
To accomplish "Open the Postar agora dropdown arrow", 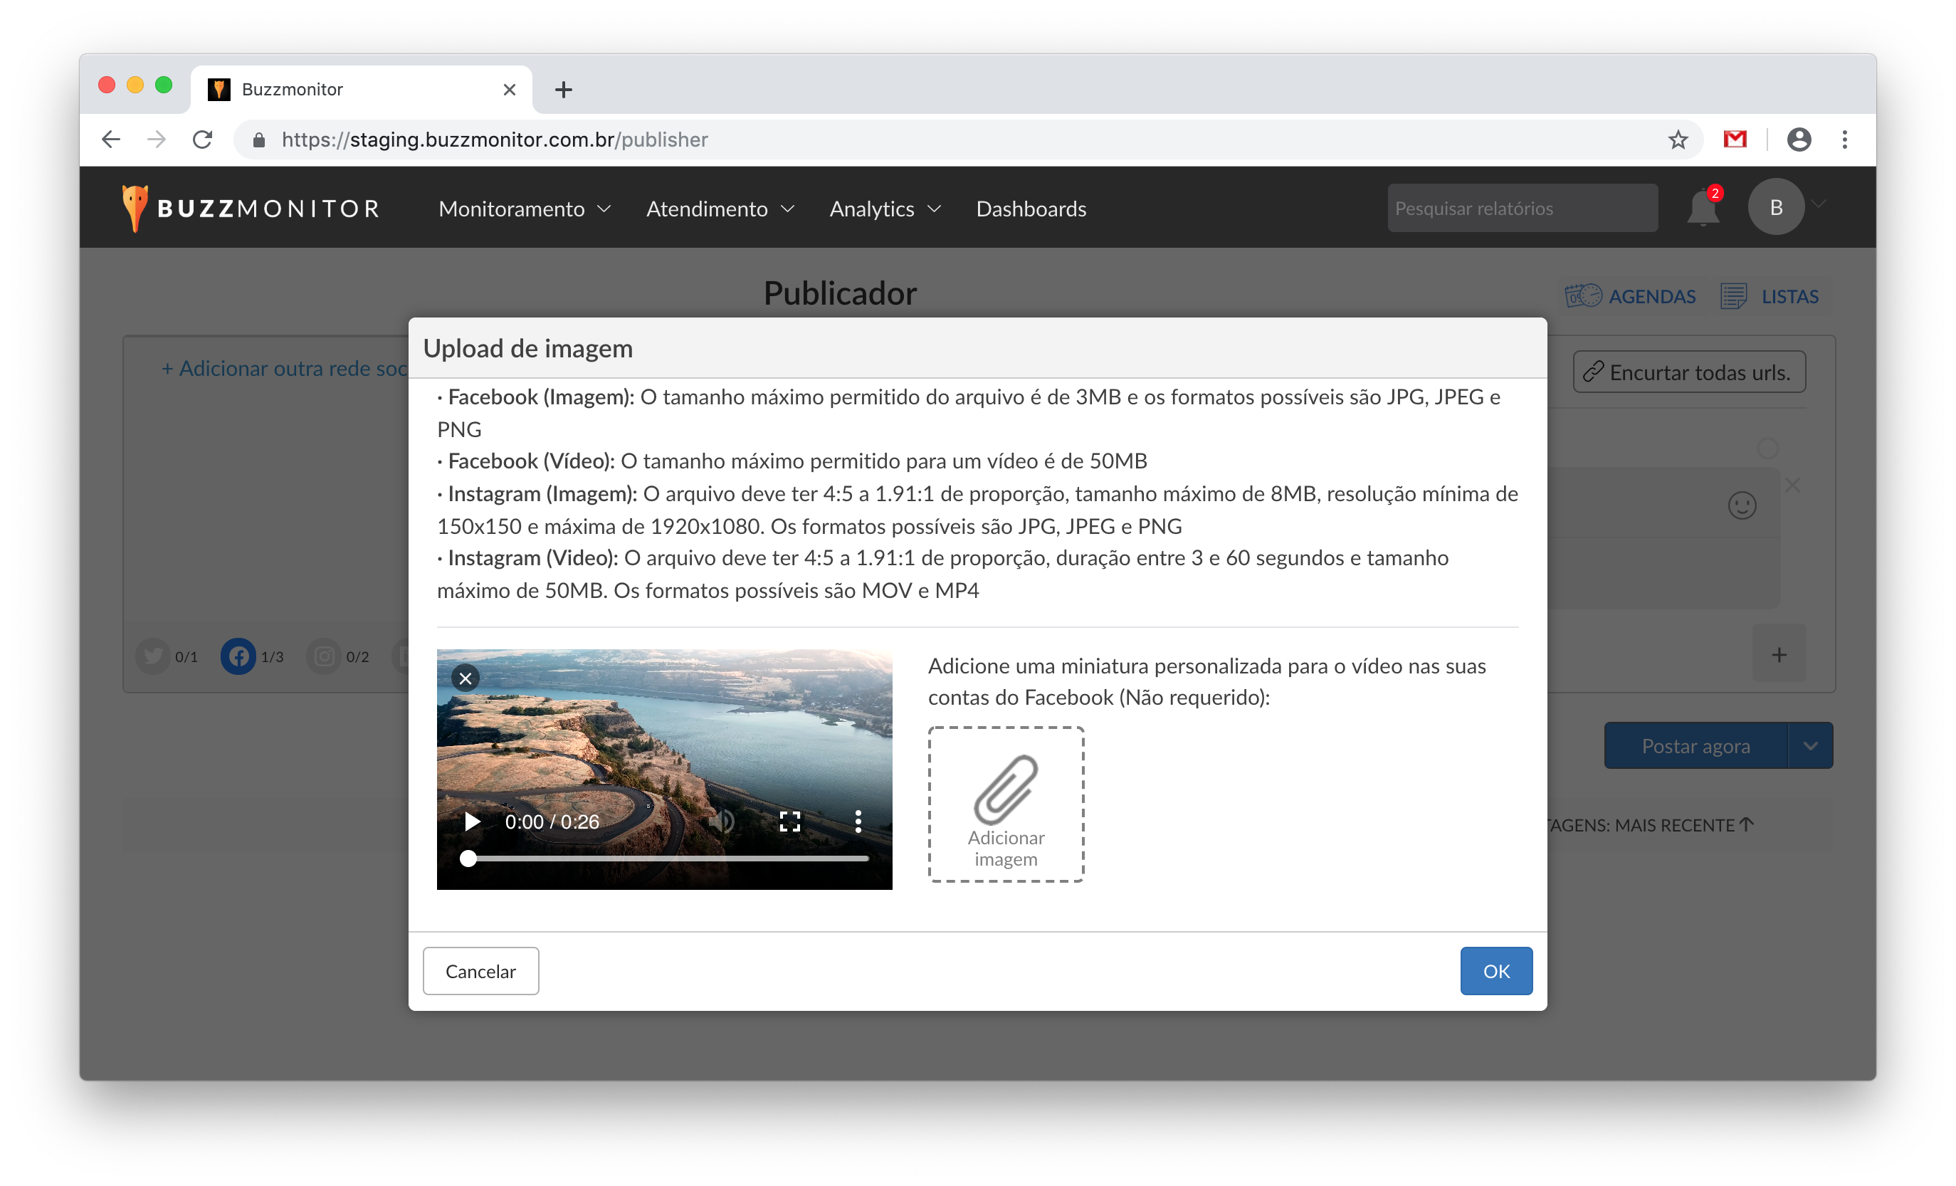I will click(1810, 745).
